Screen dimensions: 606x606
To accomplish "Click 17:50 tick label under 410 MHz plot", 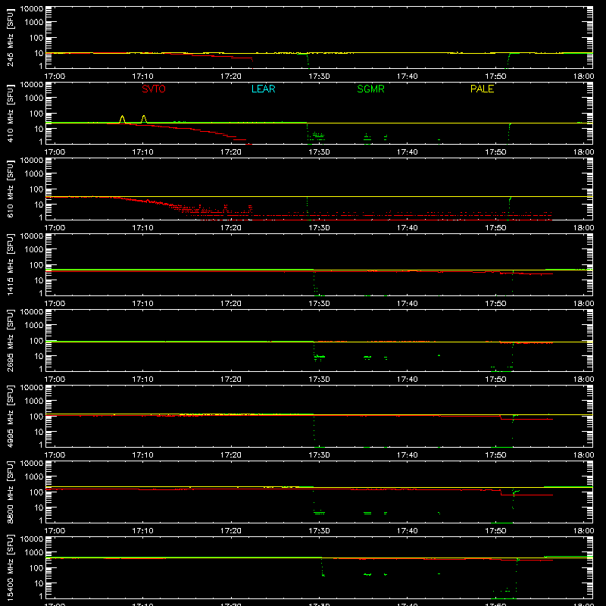I will [x=495, y=152].
